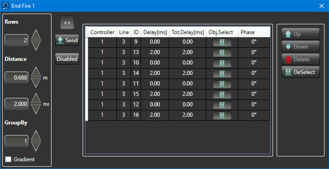Image resolution: width=329 pixels, height=169 pixels.
Task: Click Tot.Delay cell in ID 16 row
Action: tap(188, 115)
